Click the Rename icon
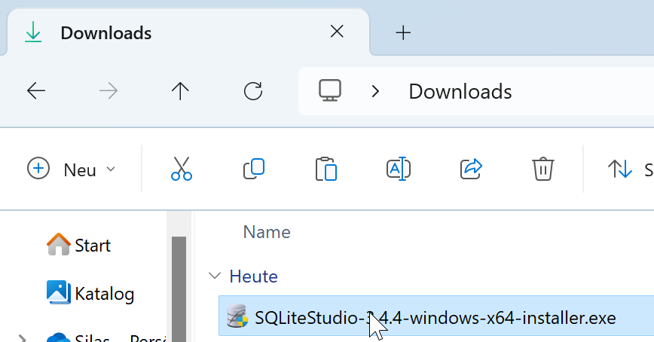The height and width of the screenshot is (342, 654). pos(398,169)
